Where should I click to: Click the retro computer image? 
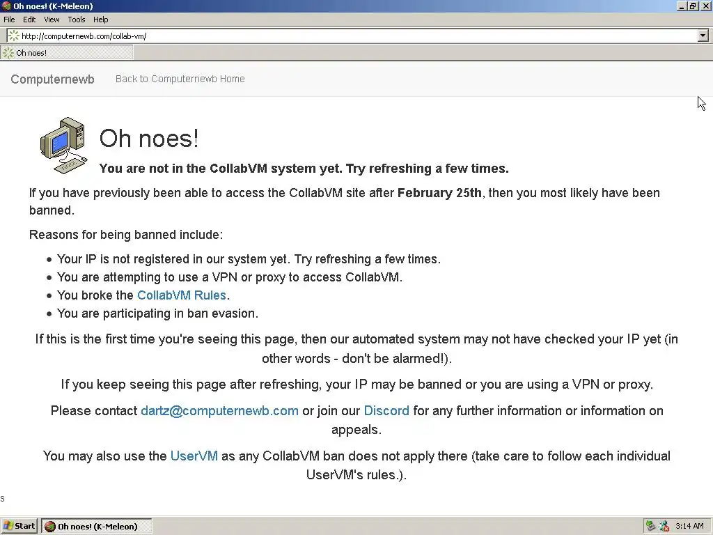(63, 146)
